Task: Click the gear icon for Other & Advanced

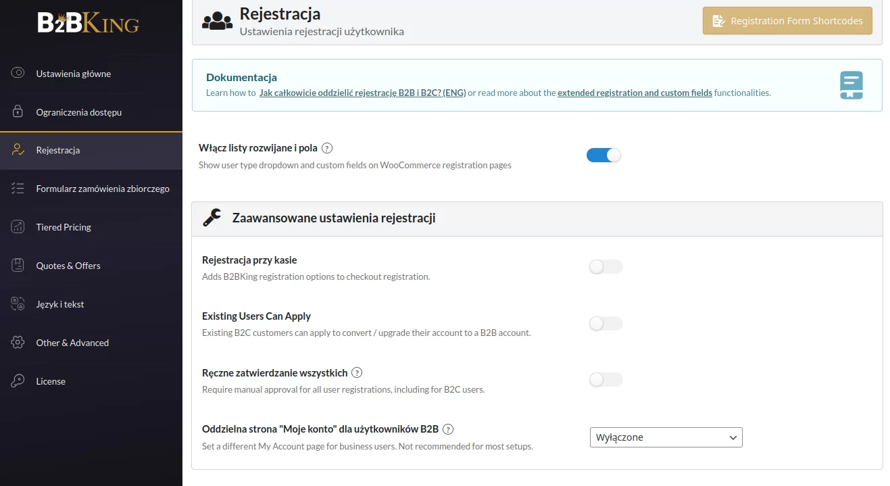Action: (x=18, y=343)
